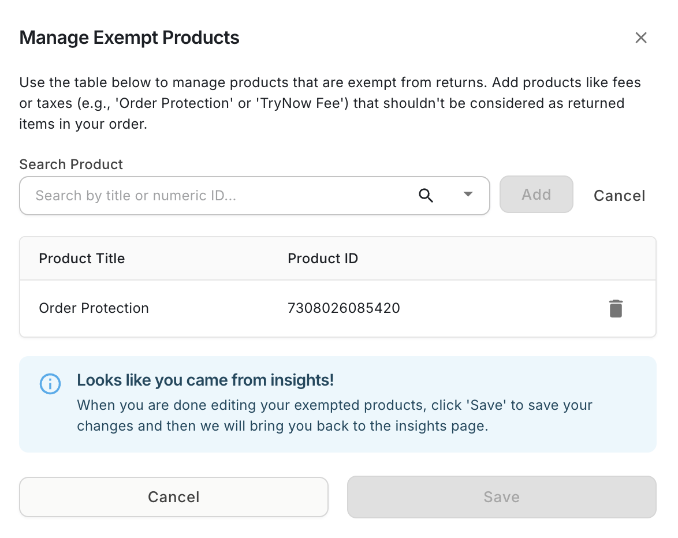The height and width of the screenshot is (538, 678).
Task: Delete the Order Protection product
Action: (x=616, y=308)
